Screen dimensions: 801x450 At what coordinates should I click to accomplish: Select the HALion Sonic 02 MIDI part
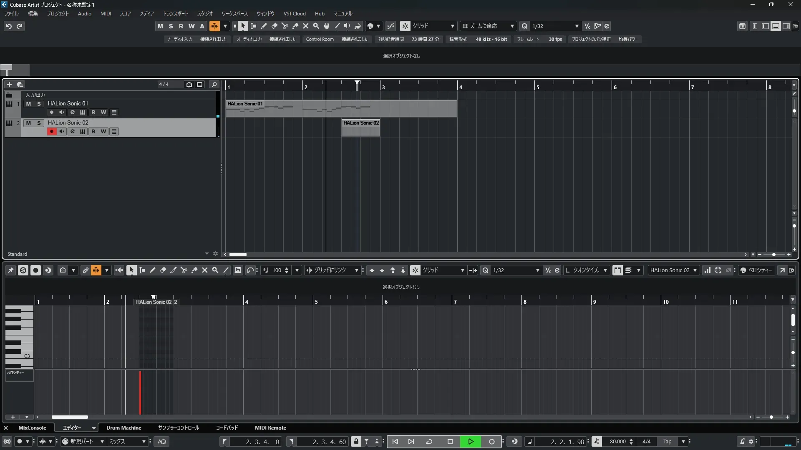click(x=360, y=129)
